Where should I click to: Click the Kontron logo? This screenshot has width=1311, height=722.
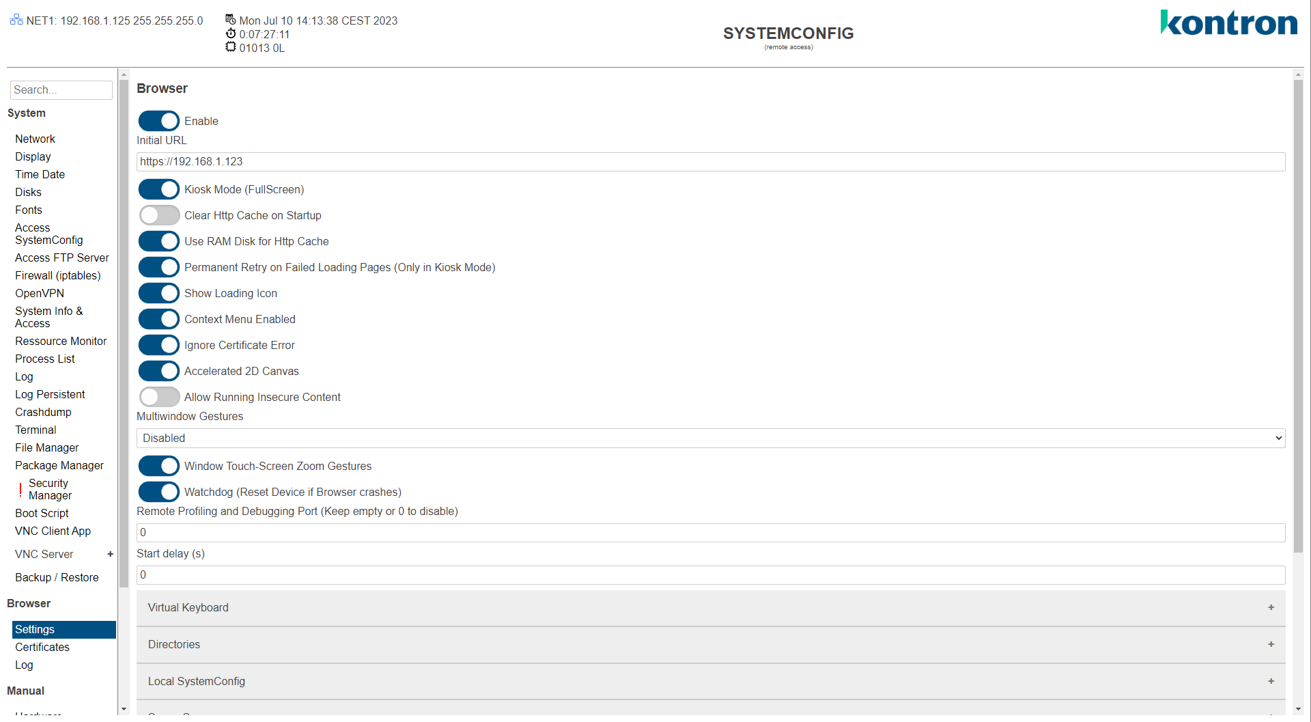click(1228, 23)
